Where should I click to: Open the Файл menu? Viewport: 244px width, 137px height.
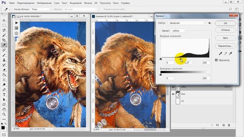(12, 3)
